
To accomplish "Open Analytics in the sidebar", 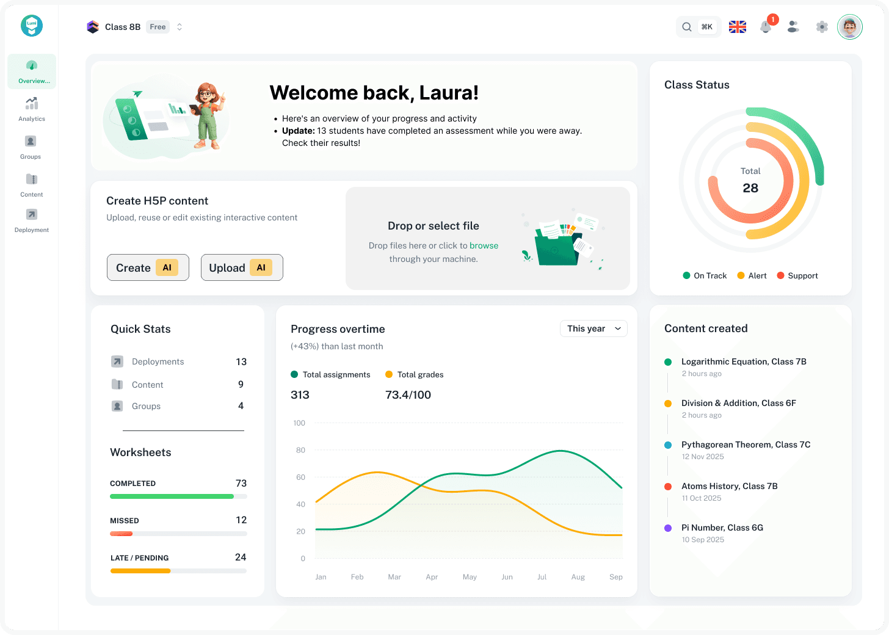I will [x=32, y=110].
